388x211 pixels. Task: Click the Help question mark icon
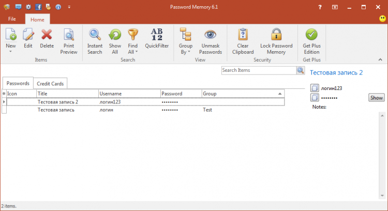point(320,7)
